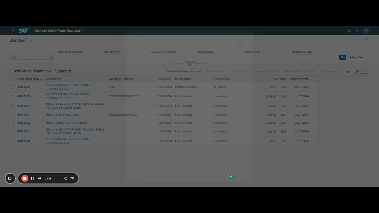Stop the screen recording
This screenshot has height=213, width=379.
25,178
